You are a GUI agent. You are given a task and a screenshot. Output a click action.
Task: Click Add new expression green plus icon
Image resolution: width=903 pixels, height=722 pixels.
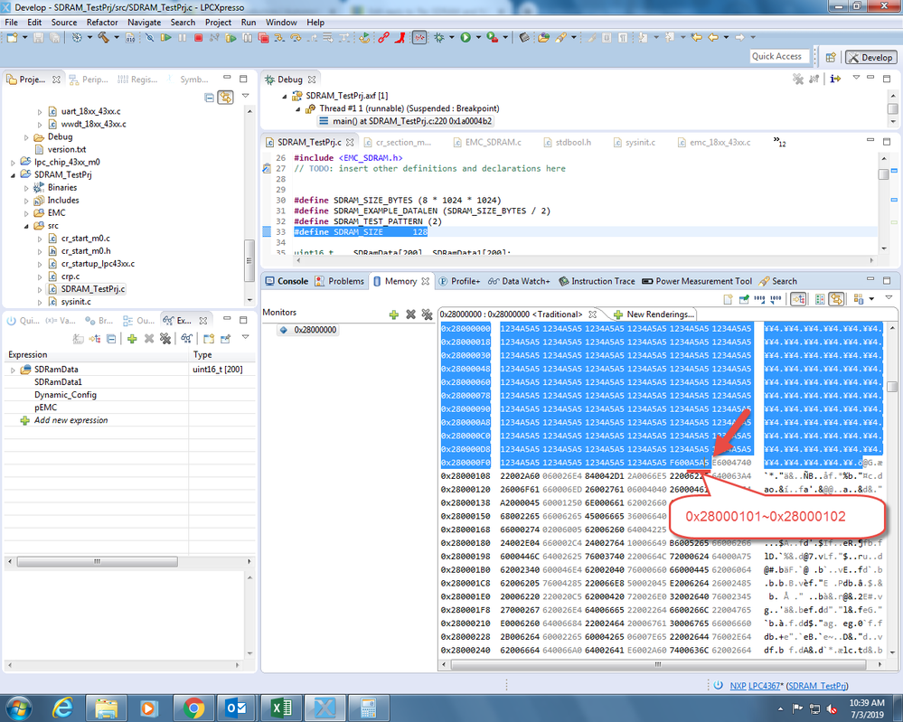(x=24, y=421)
